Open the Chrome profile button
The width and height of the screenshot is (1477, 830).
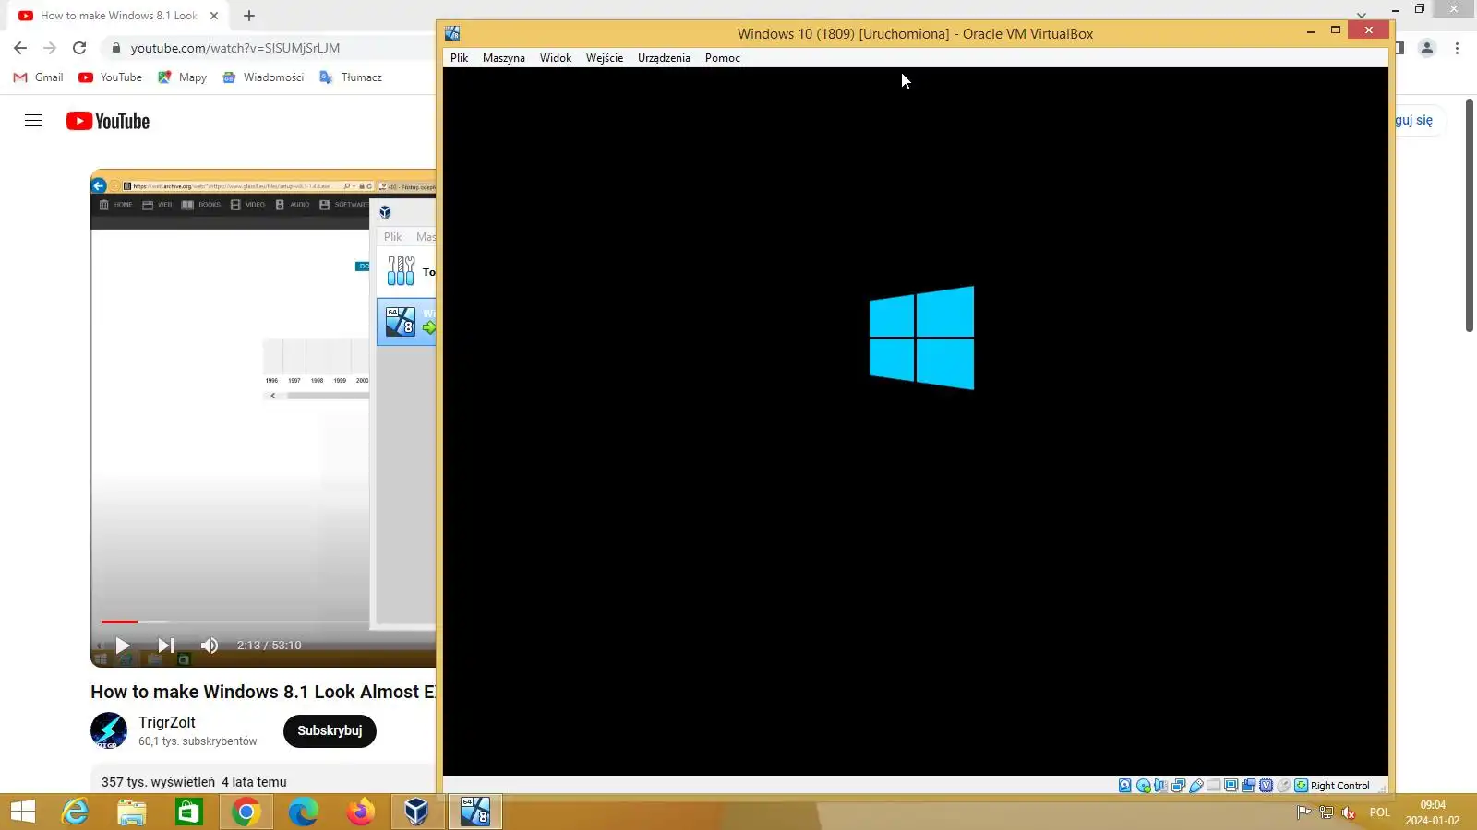[1427, 48]
